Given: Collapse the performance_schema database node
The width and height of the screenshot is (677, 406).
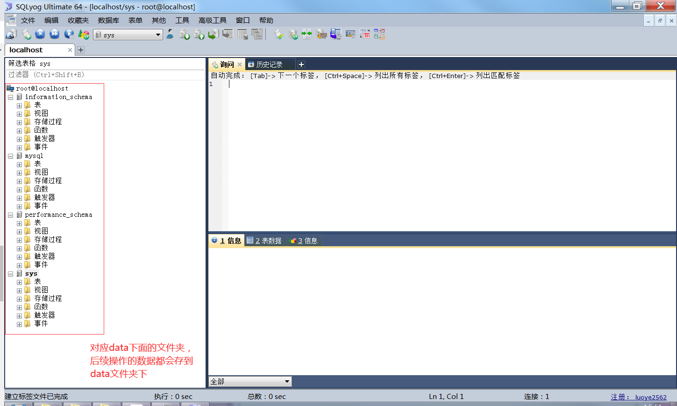Looking at the screenshot, I should coord(10,215).
